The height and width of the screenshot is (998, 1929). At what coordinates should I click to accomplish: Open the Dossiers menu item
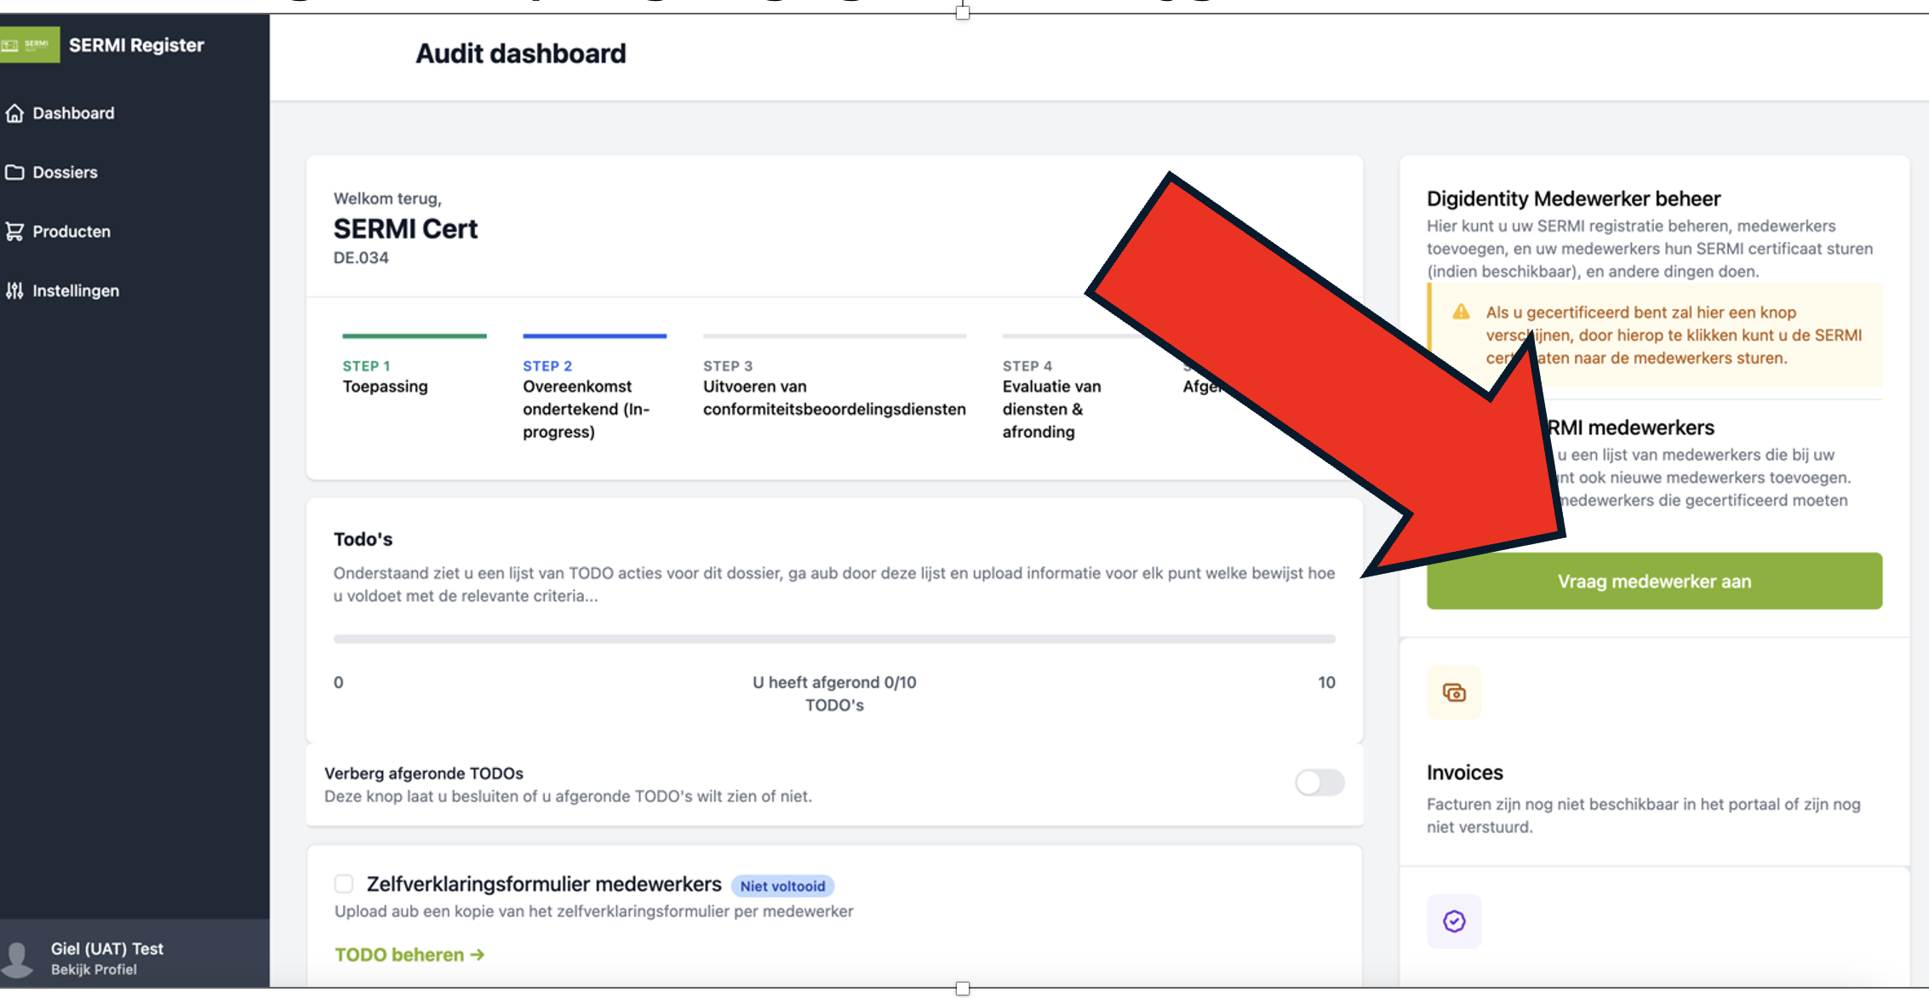tap(65, 172)
